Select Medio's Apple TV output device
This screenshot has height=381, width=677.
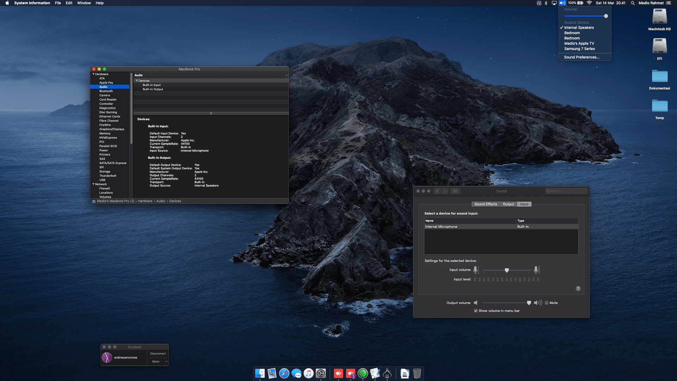pyautogui.click(x=579, y=43)
